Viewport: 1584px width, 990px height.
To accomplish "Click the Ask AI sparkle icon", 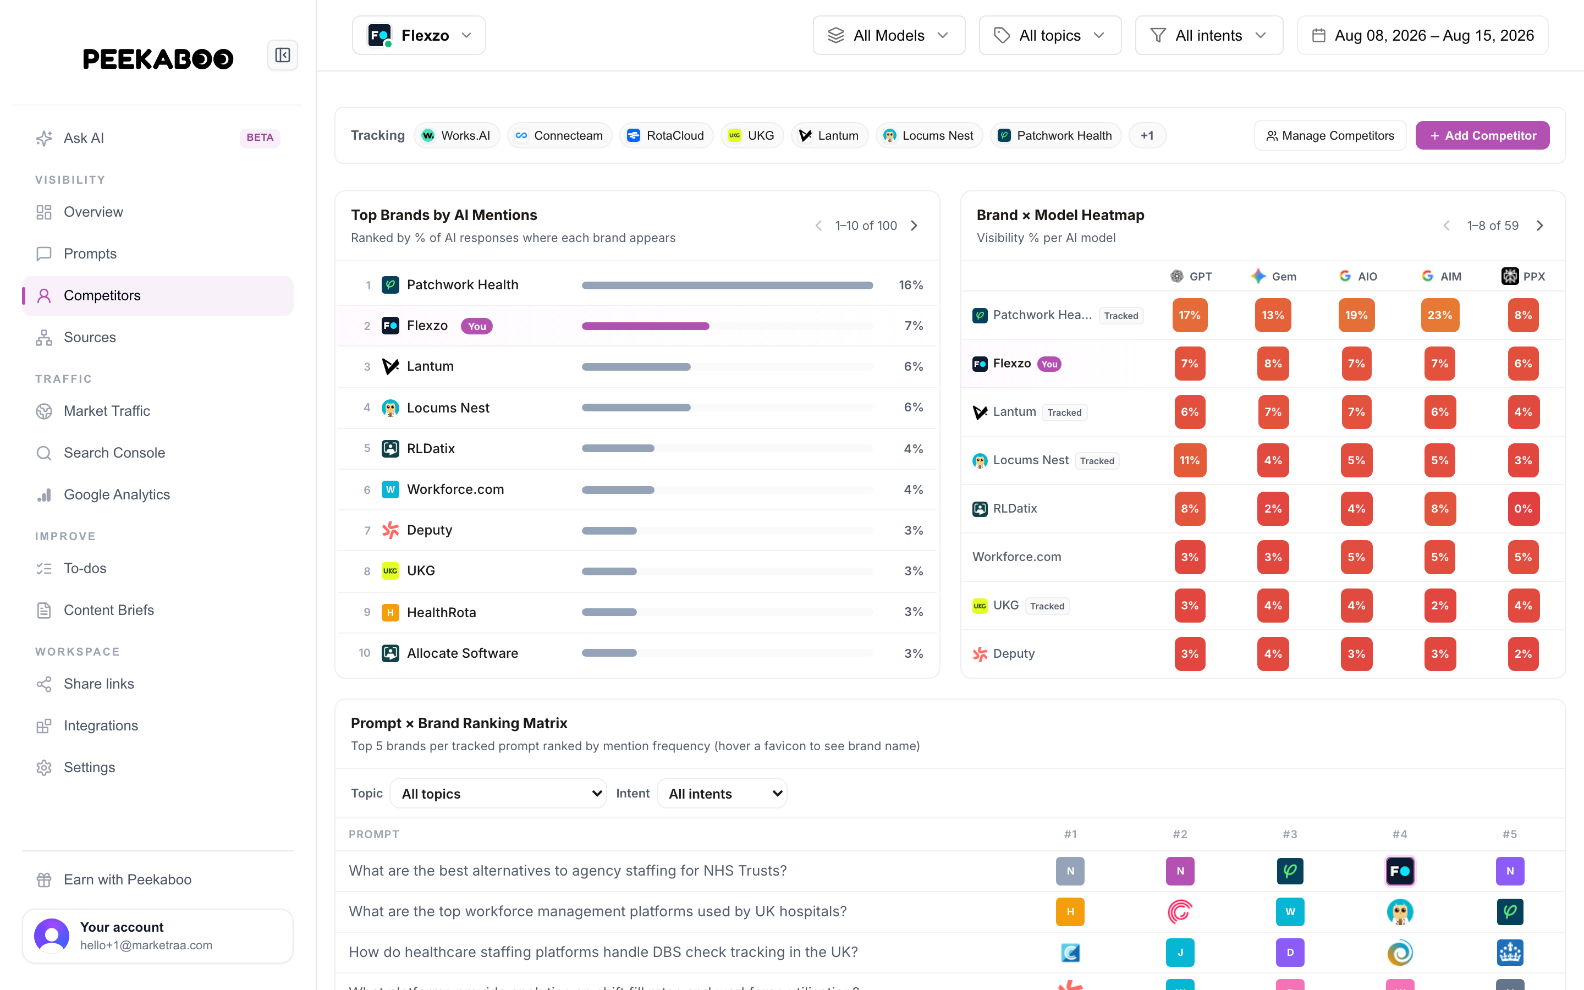I will click(44, 138).
